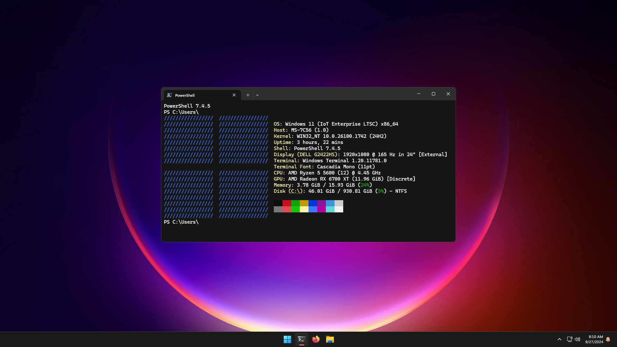The height and width of the screenshot is (347, 617).
Task: Click the magenta color block in the bottom palette row
Action: point(321,209)
